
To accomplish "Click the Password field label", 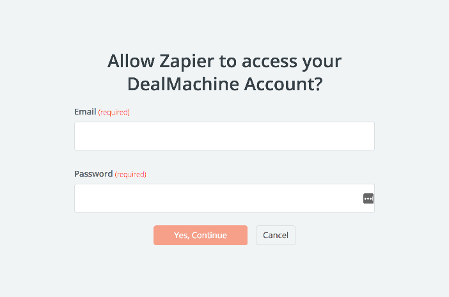I will (x=93, y=173).
